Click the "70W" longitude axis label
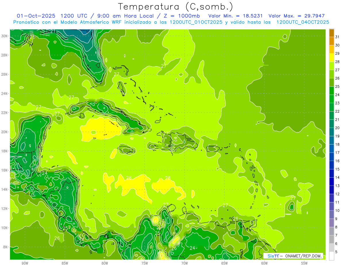This screenshot has height=267, width=345. tap(185, 263)
